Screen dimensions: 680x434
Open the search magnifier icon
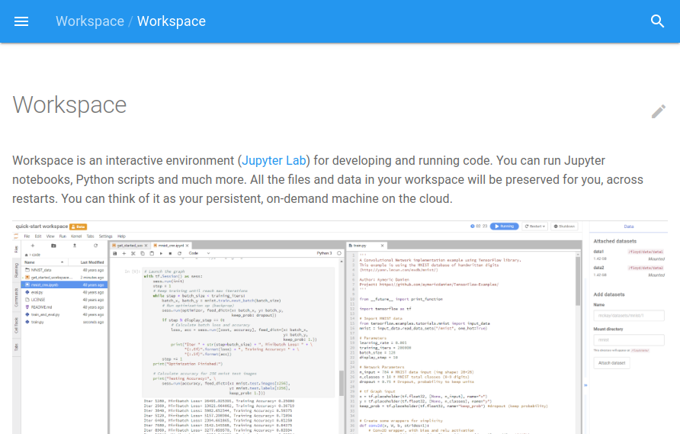click(x=657, y=21)
